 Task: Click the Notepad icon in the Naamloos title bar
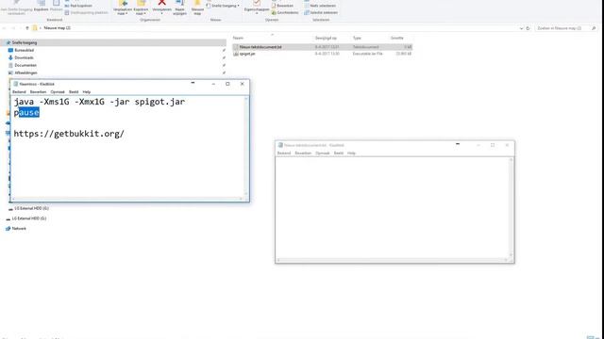coord(16,84)
